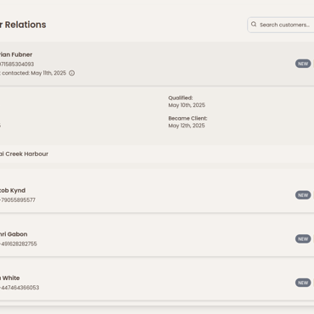Click Gabon's phone number ending 491628282755
Viewport: 314px width, 314px height.
point(19,244)
